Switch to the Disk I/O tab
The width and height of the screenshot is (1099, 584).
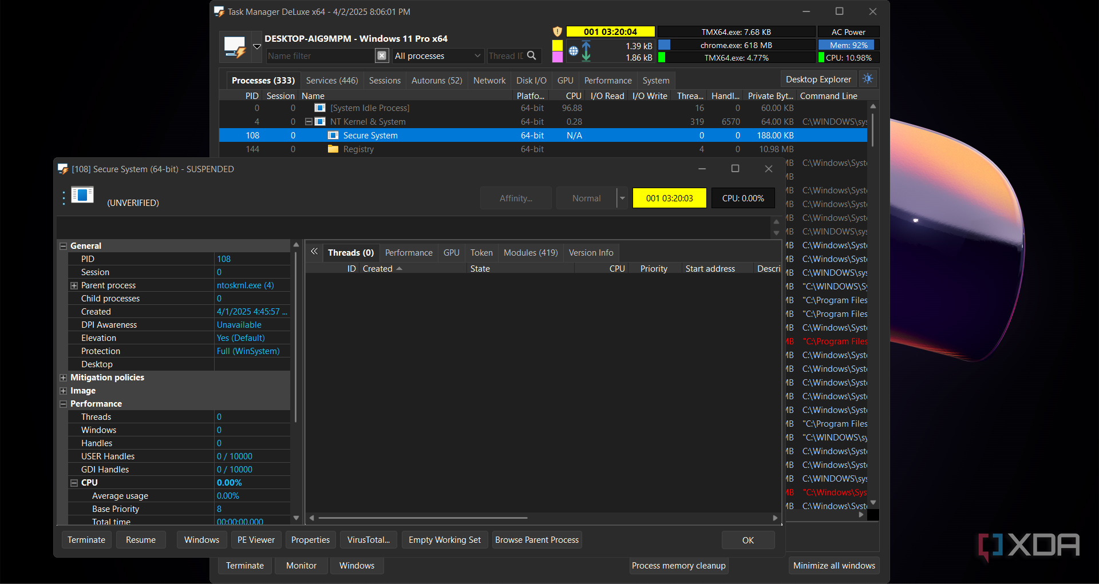pyautogui.click(x=531, y=81)
